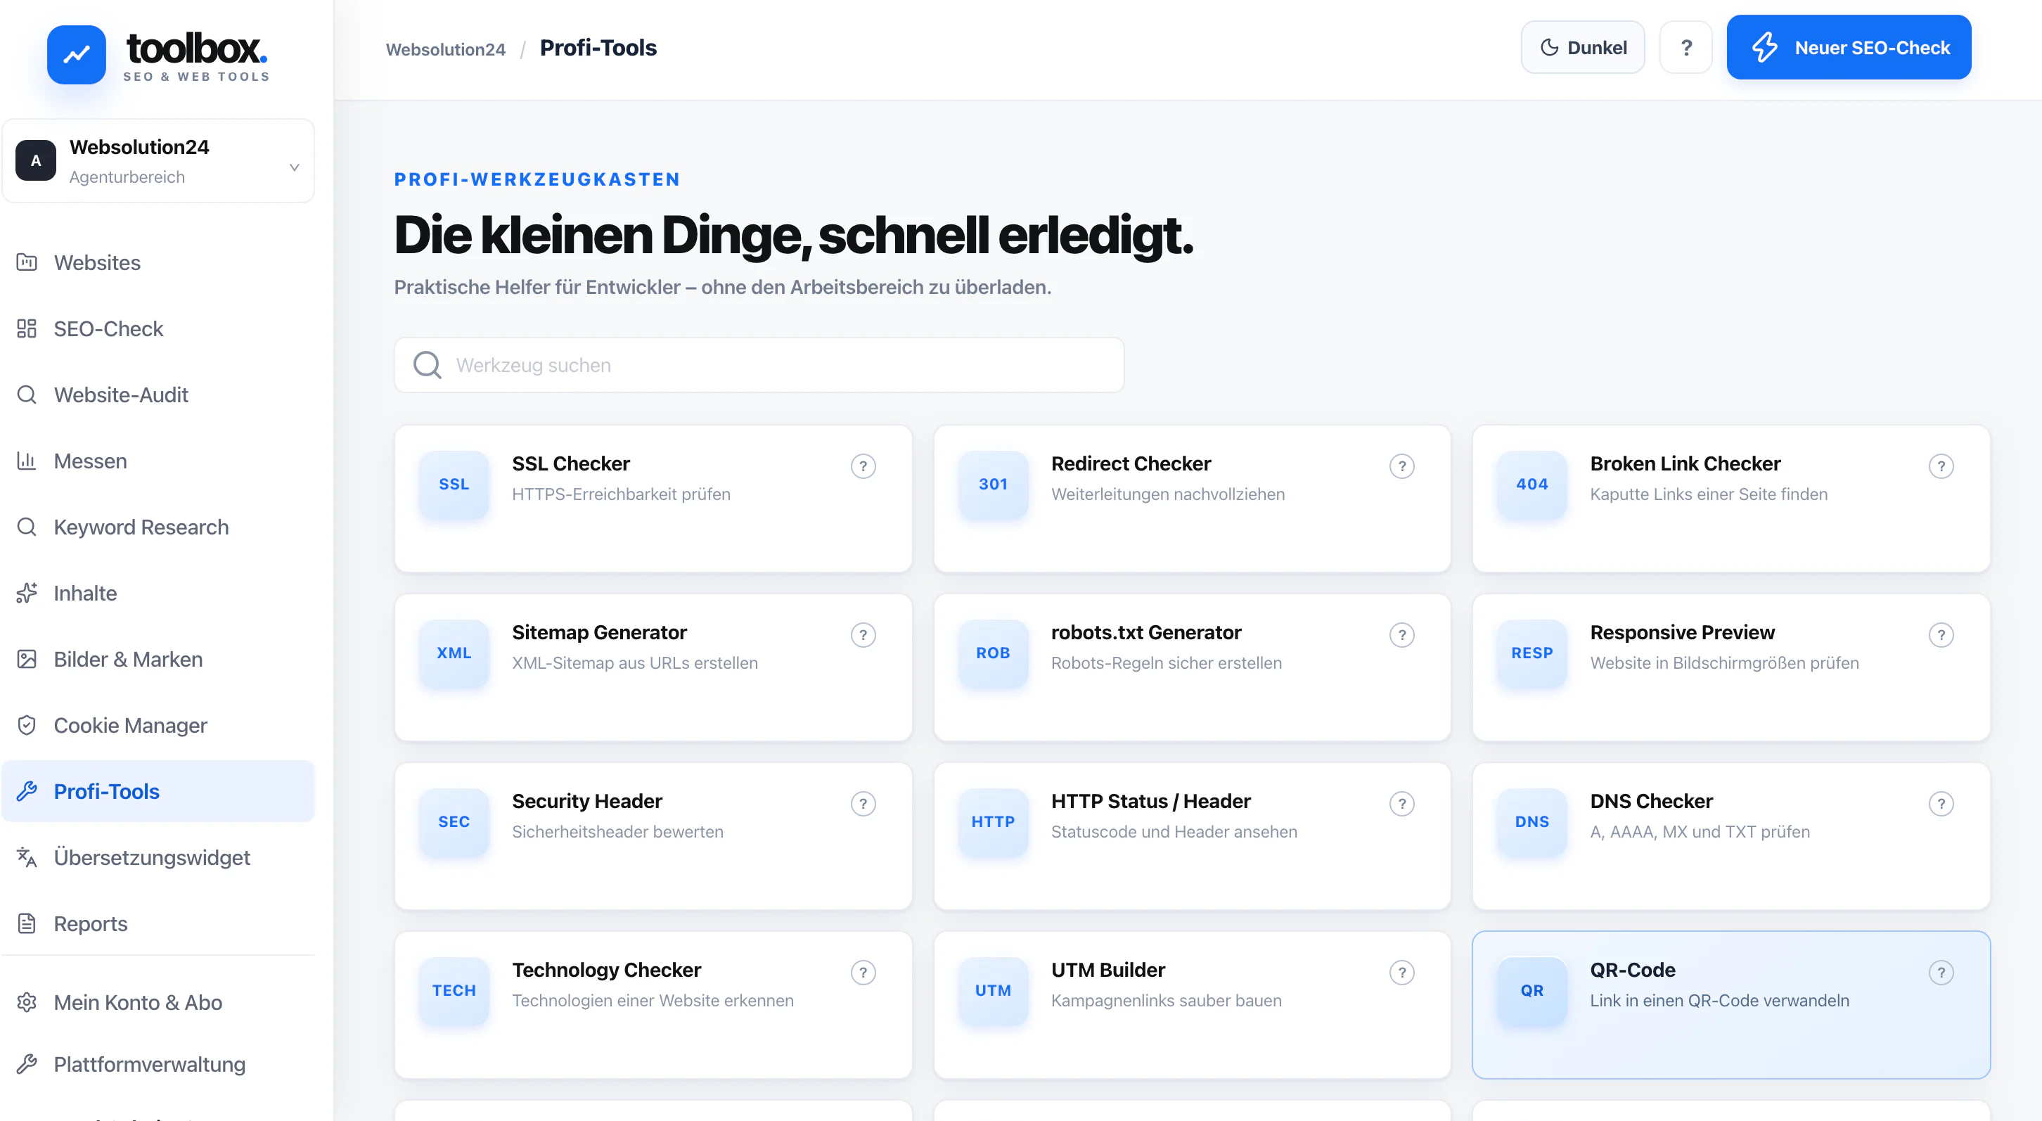Open help for HTTP Status / Header
The image size is (2042, 1121).
point(1401,804)
